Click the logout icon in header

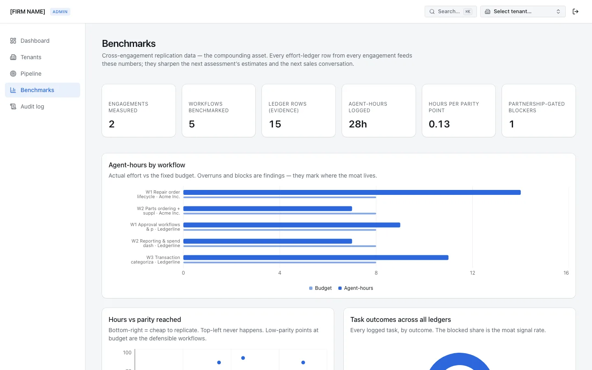[x=576, y=12]
